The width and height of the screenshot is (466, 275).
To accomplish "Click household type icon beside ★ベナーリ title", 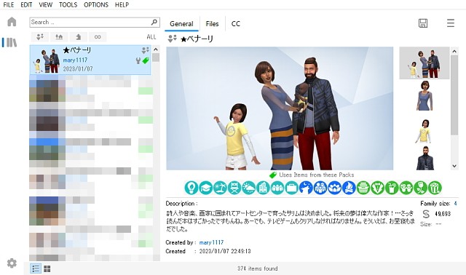I will 173,39.
